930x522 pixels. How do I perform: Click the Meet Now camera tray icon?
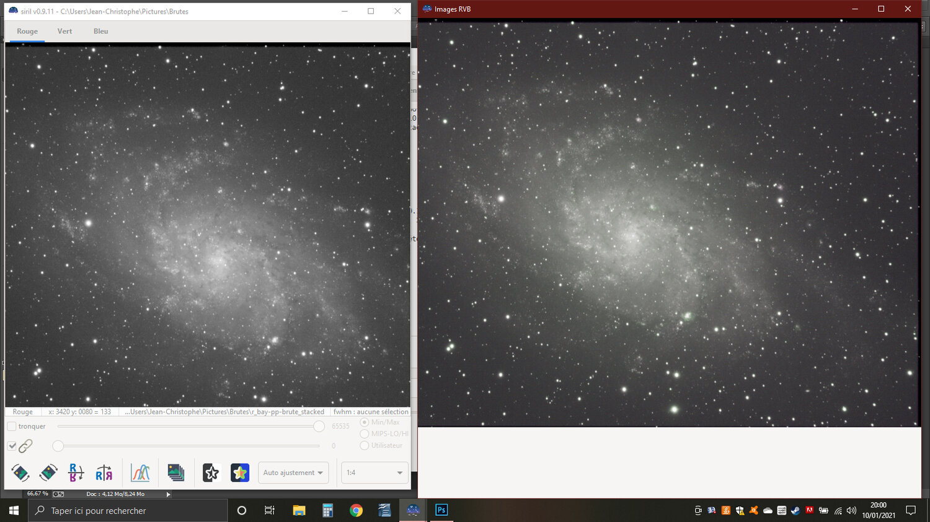(697, 510)
